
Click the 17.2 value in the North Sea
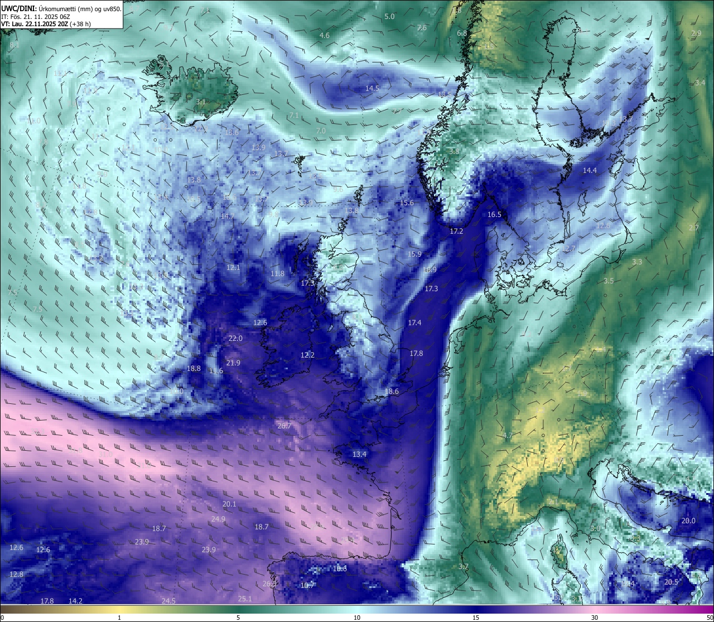(456, 231)
